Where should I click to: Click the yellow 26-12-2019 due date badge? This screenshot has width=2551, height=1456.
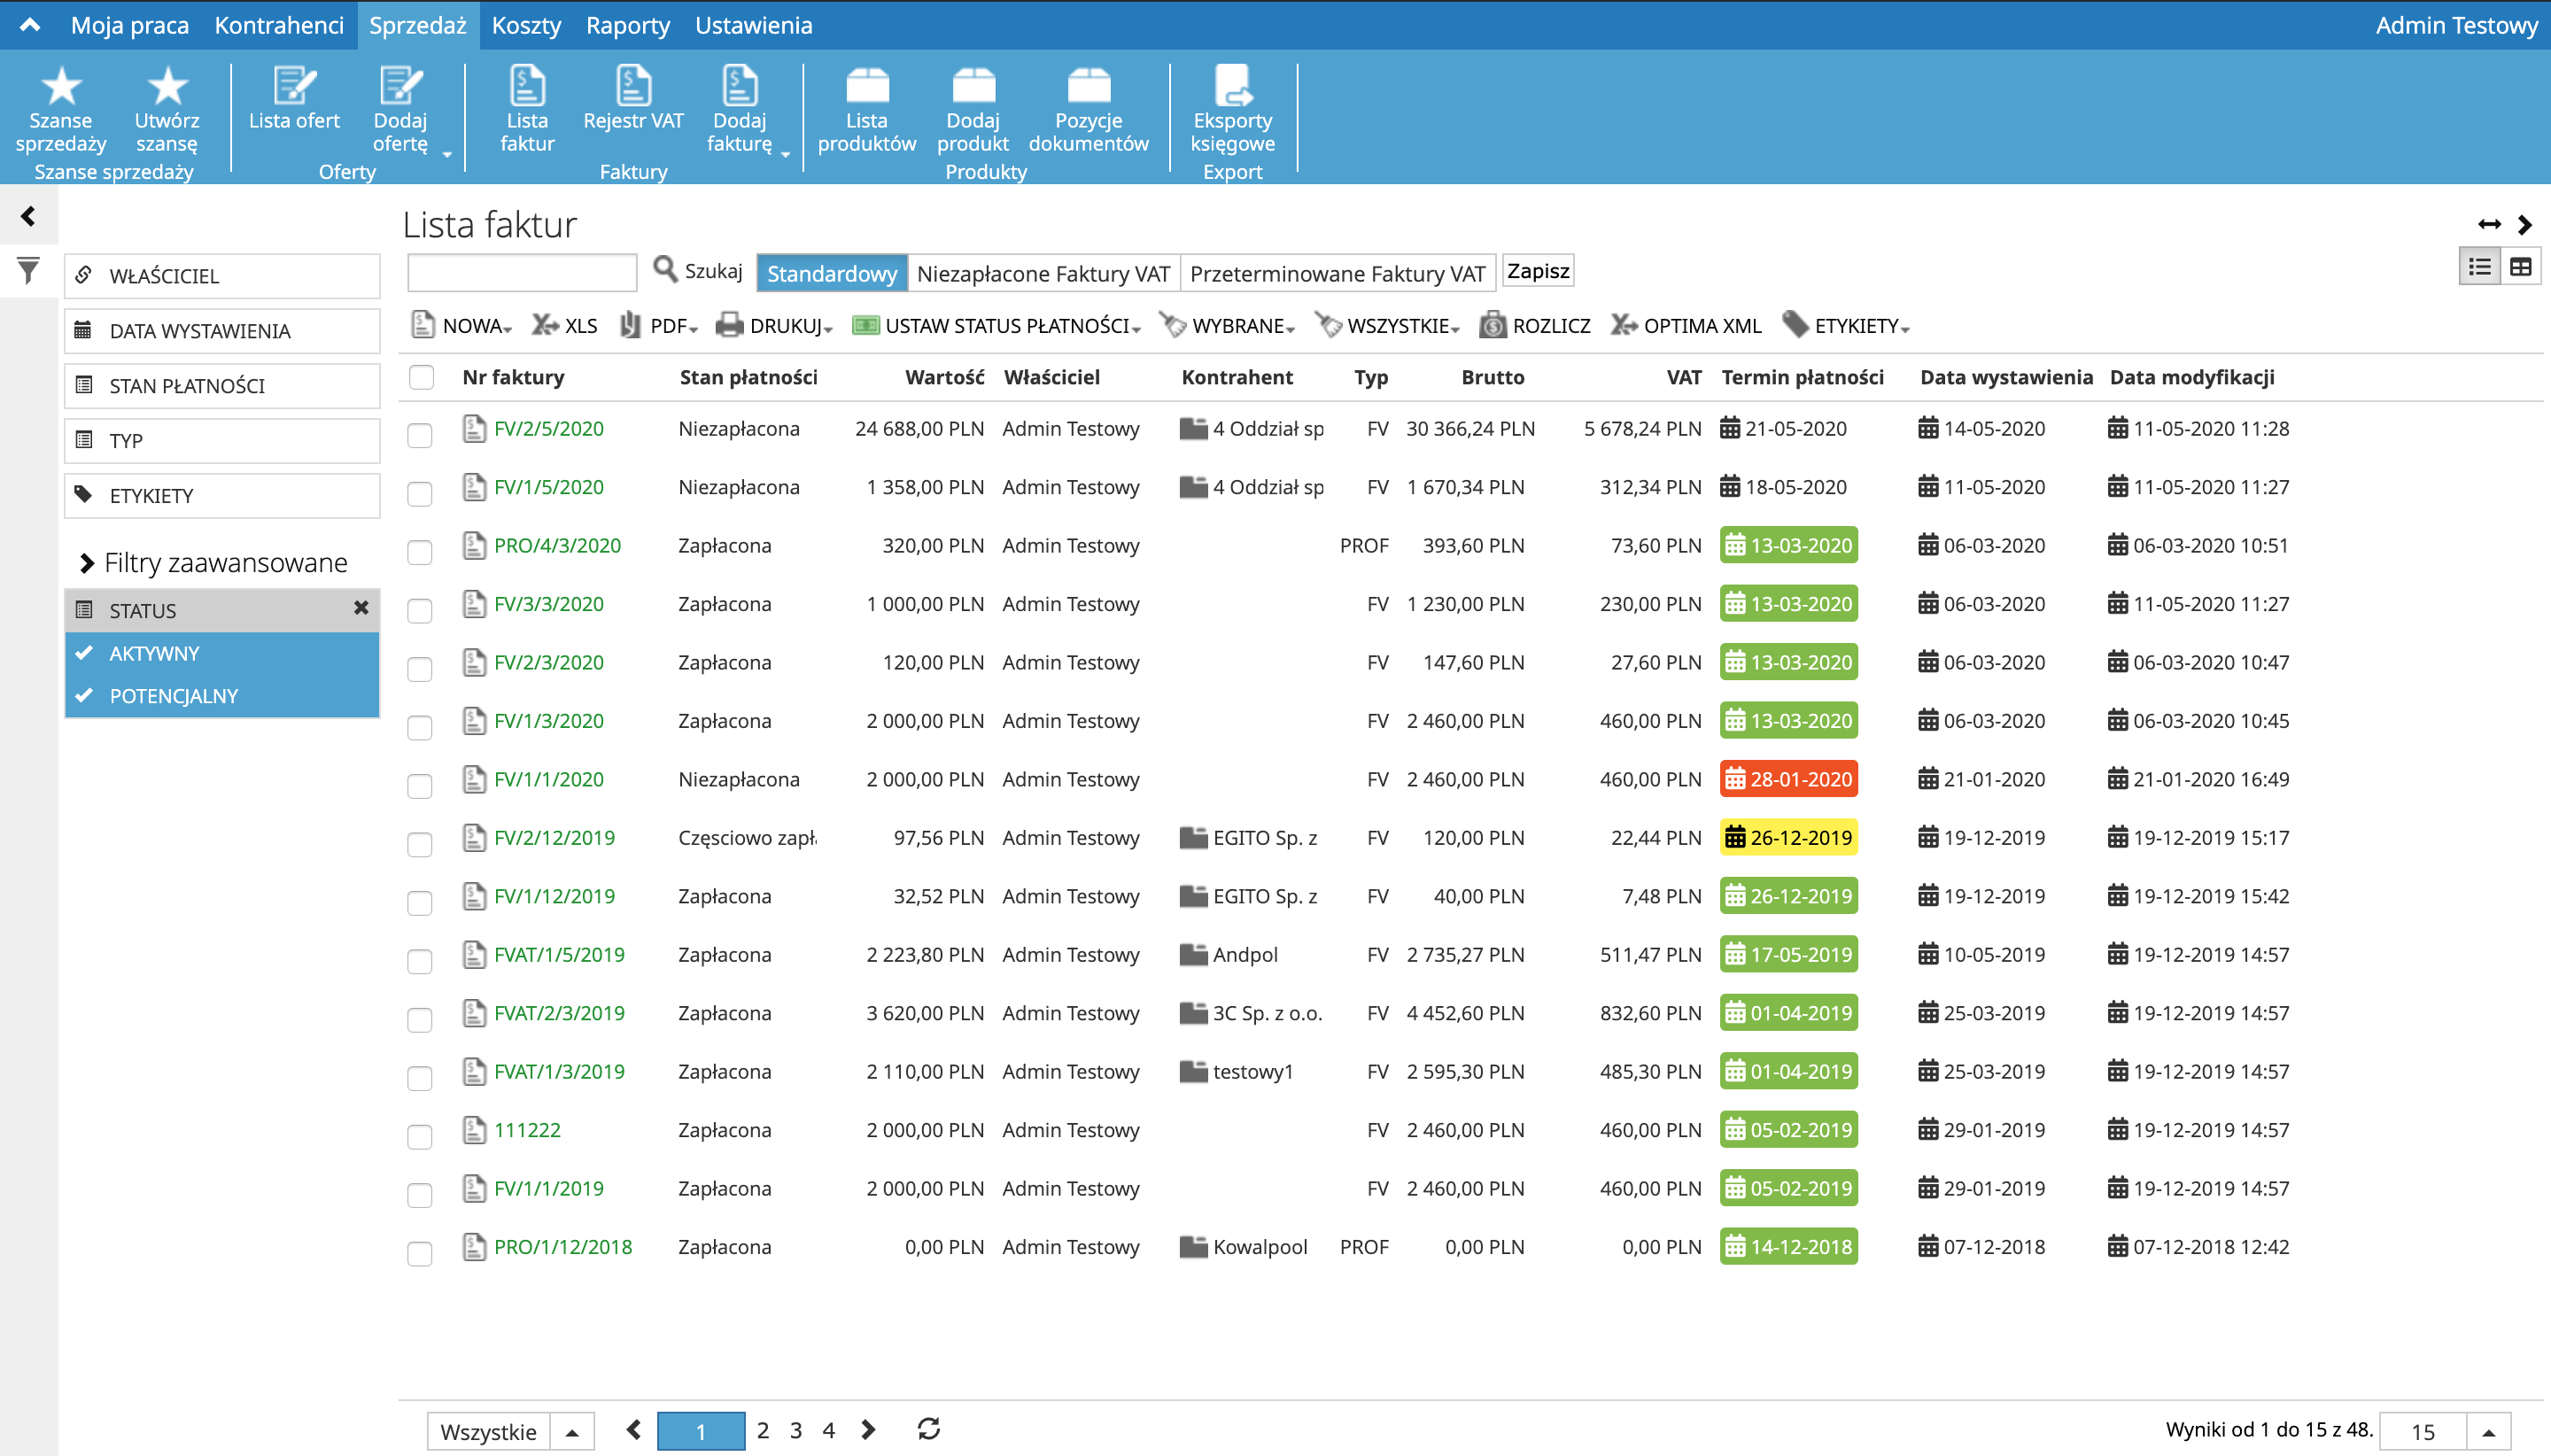(1788, 837)
